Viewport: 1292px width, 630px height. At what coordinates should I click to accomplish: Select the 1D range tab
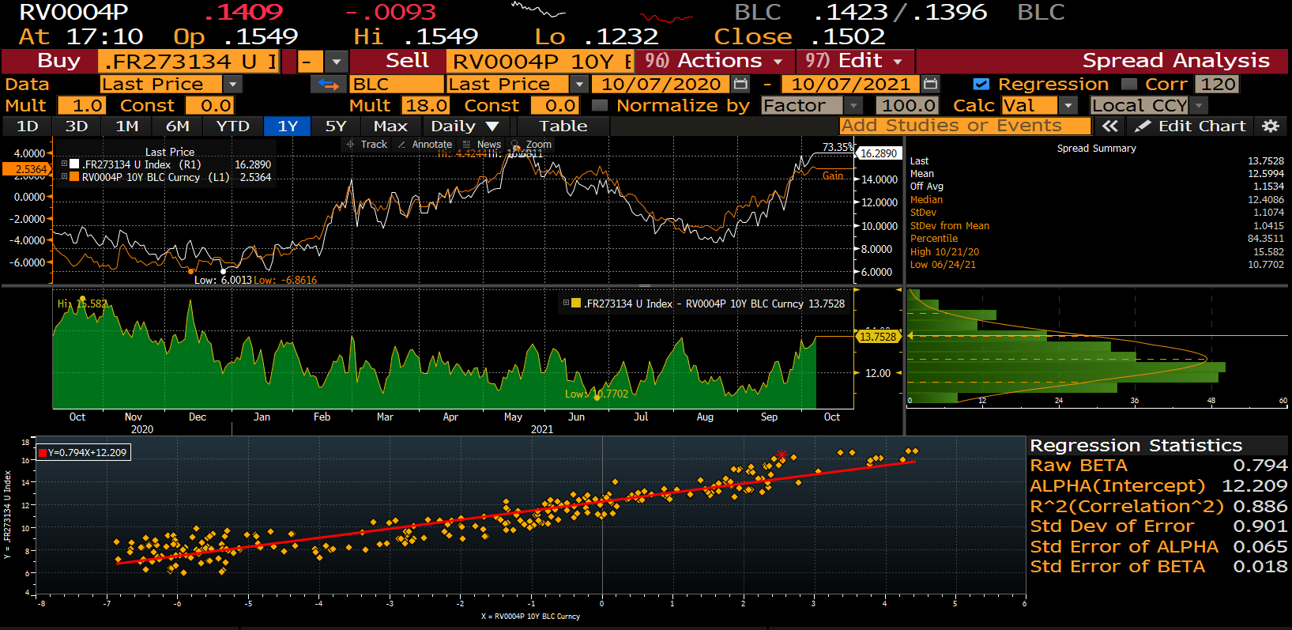28,126
